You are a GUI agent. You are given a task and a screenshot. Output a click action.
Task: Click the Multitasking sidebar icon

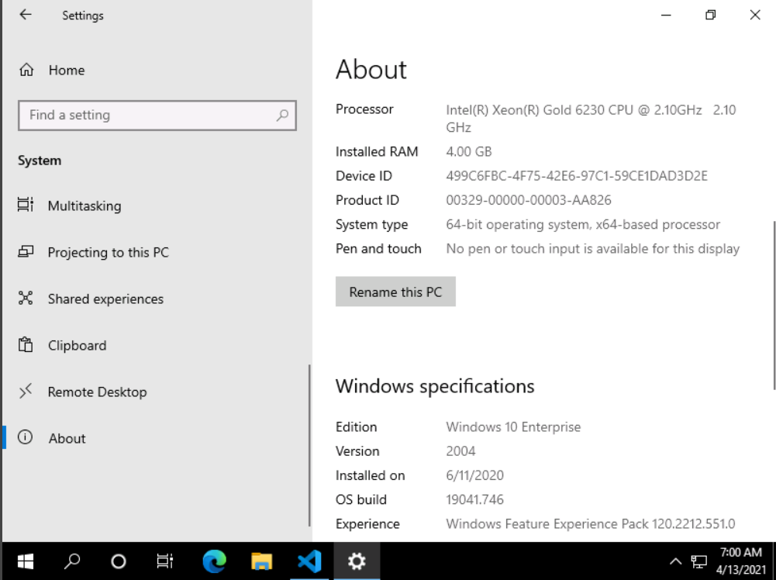26,205
